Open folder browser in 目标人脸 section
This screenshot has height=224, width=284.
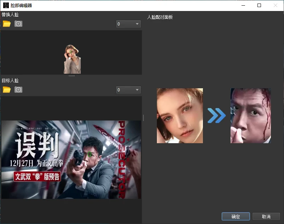(6, 89)
